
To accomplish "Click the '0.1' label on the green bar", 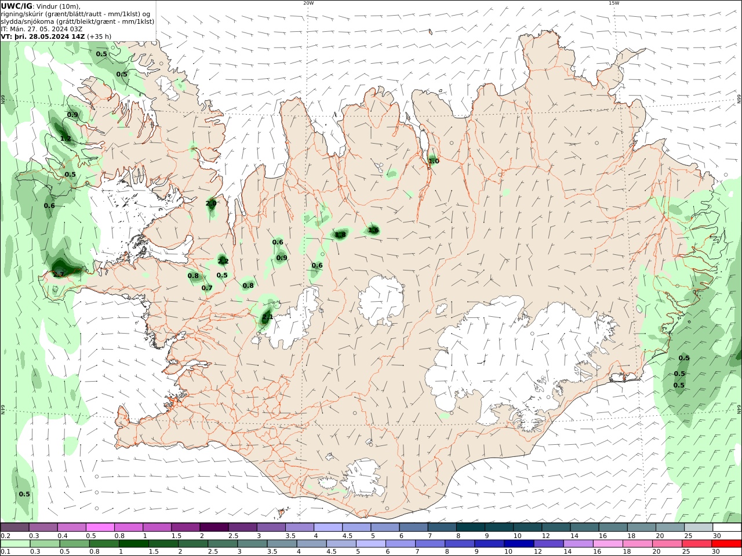I will pos(6,552).
